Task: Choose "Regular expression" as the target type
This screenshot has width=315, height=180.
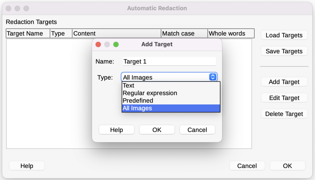Action: click(x=150, y=93)
